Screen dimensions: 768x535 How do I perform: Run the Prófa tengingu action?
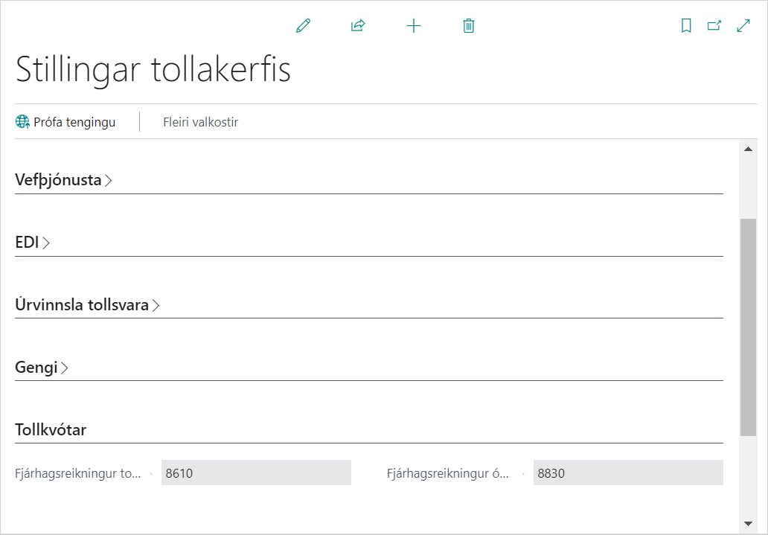click(x=66, y=122)
